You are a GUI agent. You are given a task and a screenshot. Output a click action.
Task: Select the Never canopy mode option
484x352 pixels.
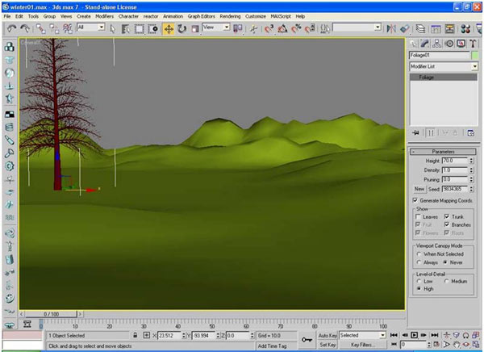click(x=445, y=262)
